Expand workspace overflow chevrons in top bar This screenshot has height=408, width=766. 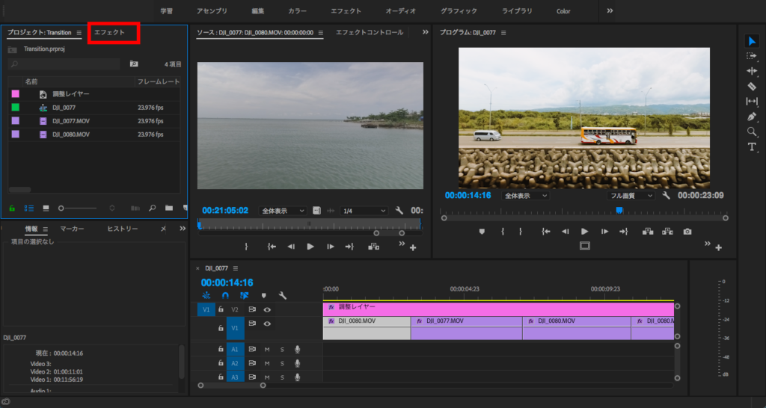(x=610, y=10)
